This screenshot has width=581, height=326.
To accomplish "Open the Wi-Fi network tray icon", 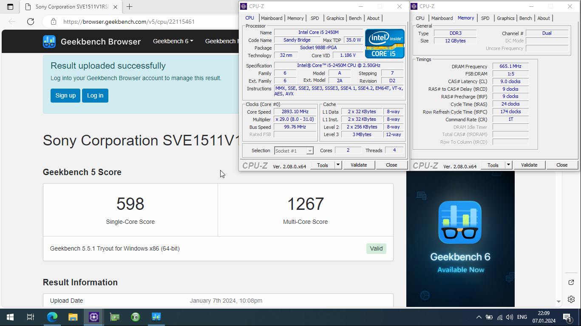I will click(x=500, y=317).
